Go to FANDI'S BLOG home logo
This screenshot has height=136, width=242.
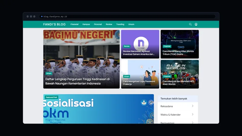point(54,24)
